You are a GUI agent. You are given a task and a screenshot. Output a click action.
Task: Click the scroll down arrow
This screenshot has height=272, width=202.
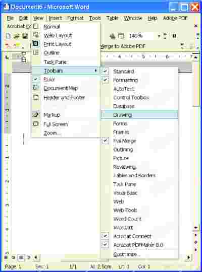click(x=196, y=227)
